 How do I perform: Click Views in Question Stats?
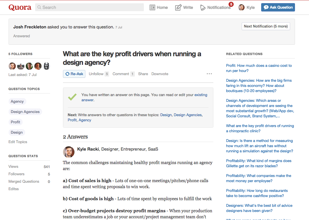(x=13, y=167)
